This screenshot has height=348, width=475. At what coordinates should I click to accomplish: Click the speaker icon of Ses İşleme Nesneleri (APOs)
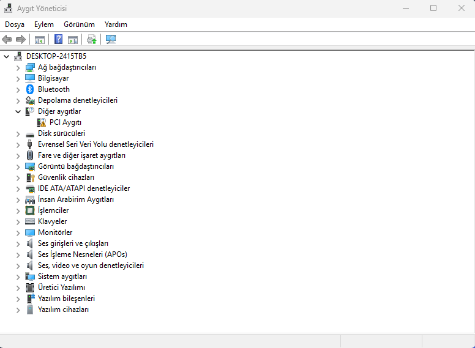tap(29, 254)
